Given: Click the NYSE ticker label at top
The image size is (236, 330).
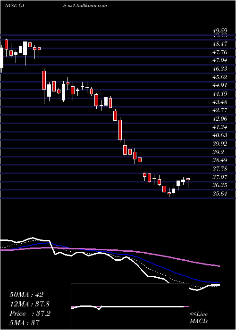Looking at the screenshot, I should (x=14, y=6).
